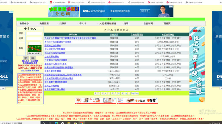Close the Dell Technologies top banner ad
The width and height of the screenshot is (222, 124).
[x=172, y=6]
